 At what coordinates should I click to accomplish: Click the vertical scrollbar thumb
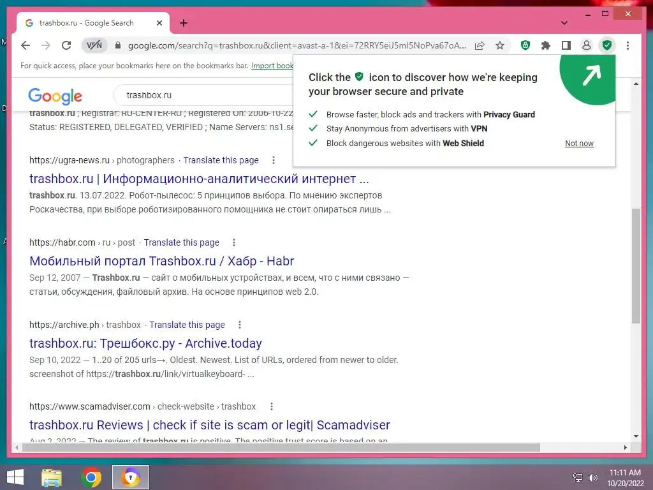pos(636,266)
